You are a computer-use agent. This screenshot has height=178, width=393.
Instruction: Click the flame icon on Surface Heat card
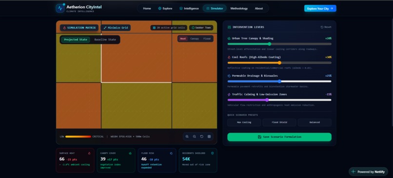[89, 153]
